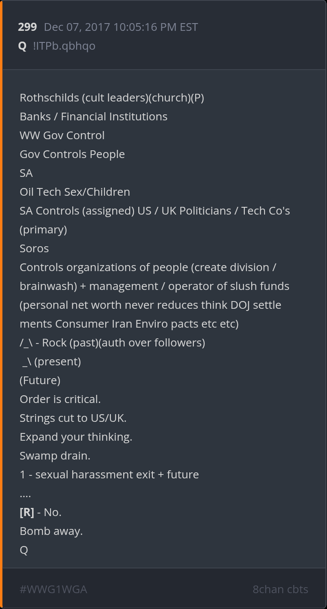This screenshot has width=327, height=609.
Task: Click the "Strings cut to US/UK." line
Action: point(73,418)
